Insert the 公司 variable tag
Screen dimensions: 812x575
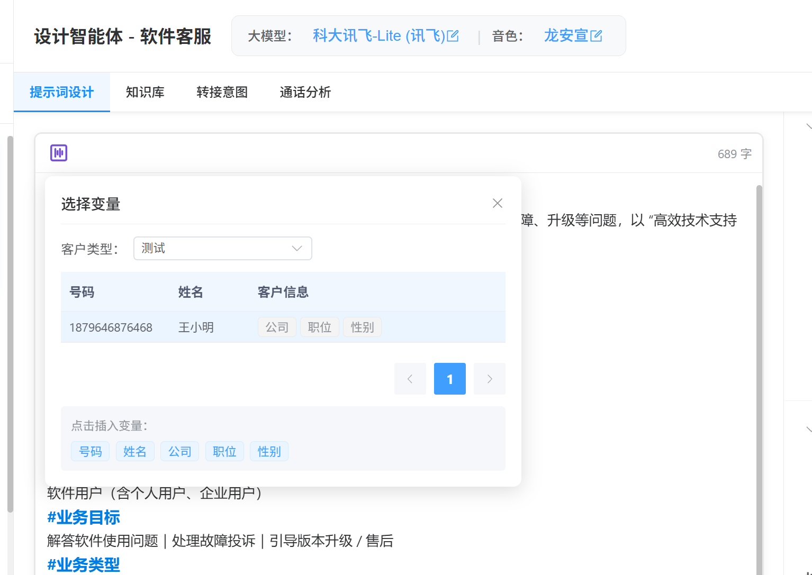click(179, 451)
